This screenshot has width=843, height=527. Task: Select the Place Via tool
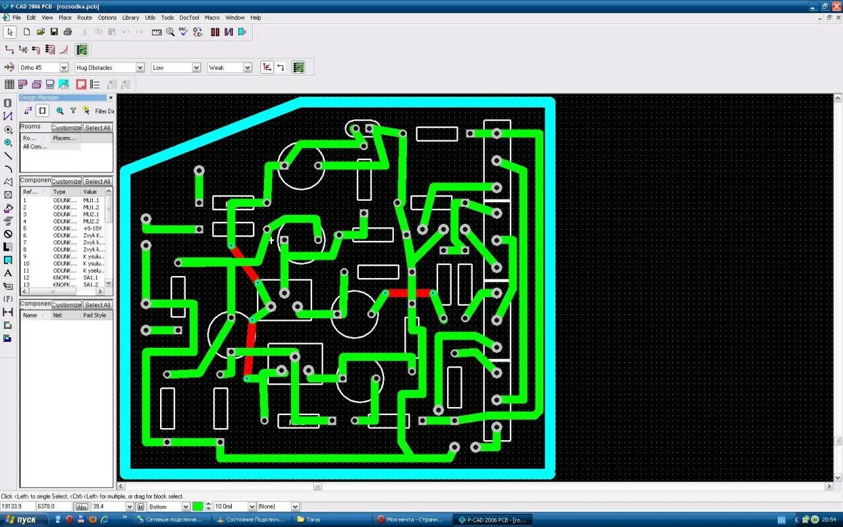click(8, 142)
